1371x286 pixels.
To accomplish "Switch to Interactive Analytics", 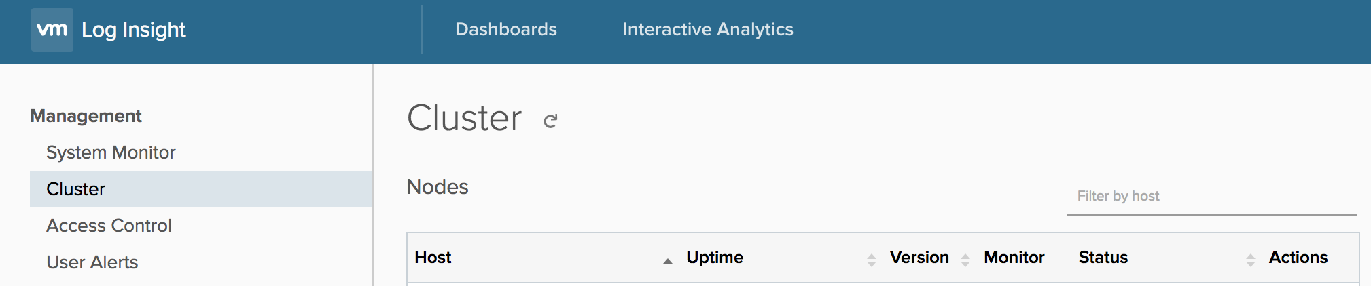I will pyautogui.click(x=708, y=29).
